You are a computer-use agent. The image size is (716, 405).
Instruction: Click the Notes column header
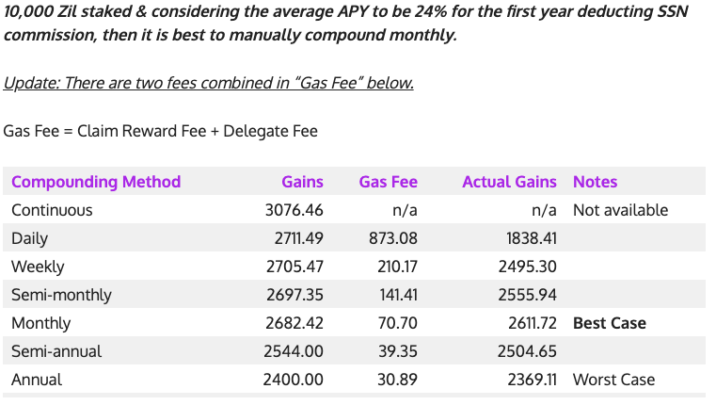(595, 182)
